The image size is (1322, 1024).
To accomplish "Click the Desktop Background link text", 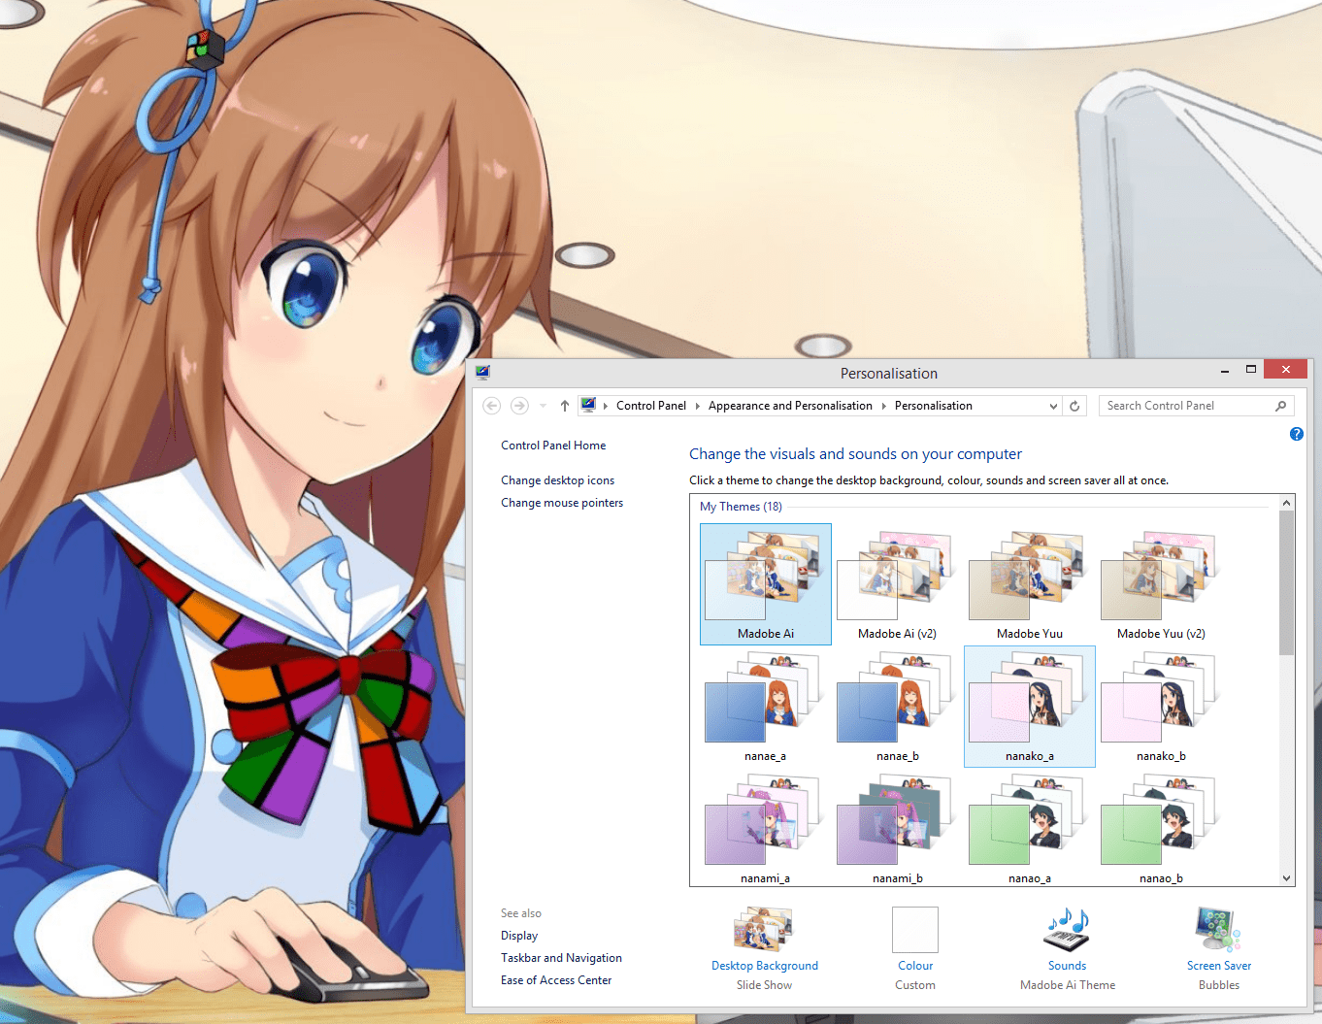I will pos(765,966).
